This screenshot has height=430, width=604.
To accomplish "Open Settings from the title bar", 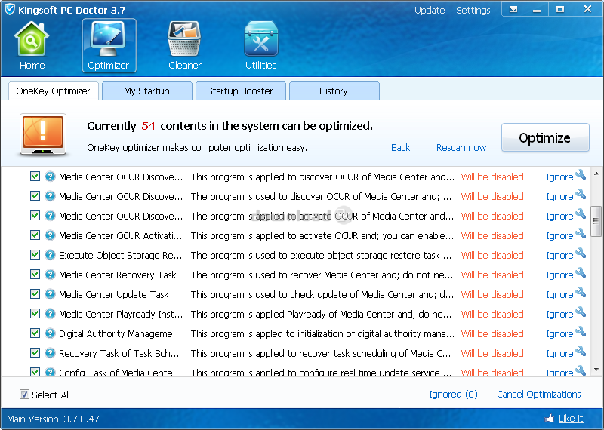I will coord(473,10).
